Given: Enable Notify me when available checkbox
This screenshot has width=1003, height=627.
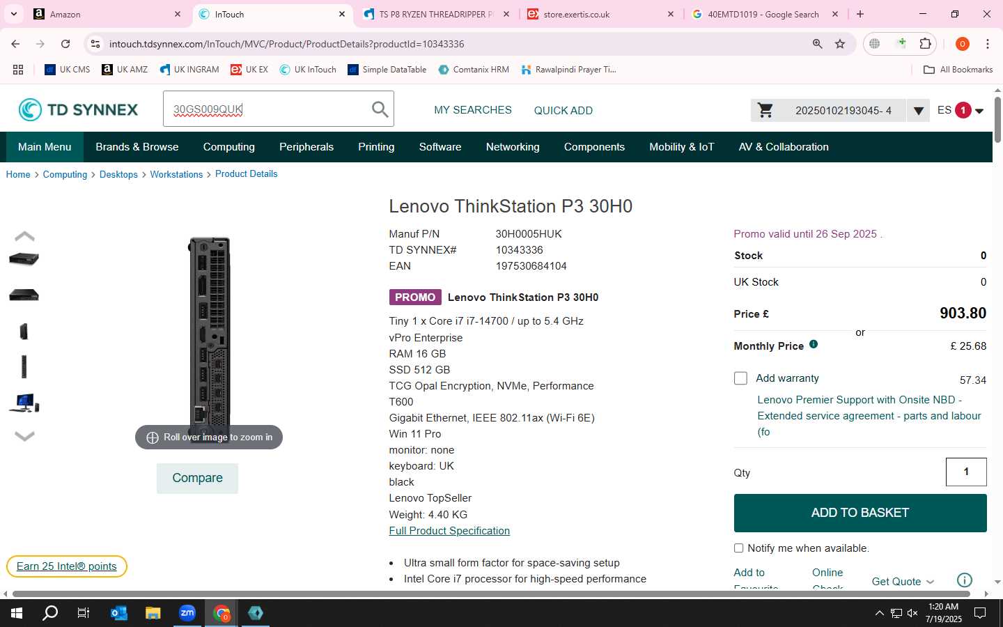Looking at the screenshot, I should [738, 548].
